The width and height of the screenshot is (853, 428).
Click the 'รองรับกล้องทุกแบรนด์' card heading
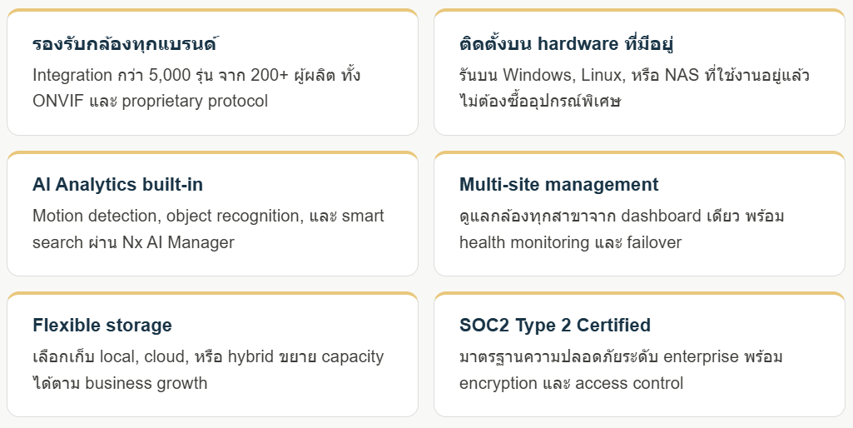[x=125, y=43]
